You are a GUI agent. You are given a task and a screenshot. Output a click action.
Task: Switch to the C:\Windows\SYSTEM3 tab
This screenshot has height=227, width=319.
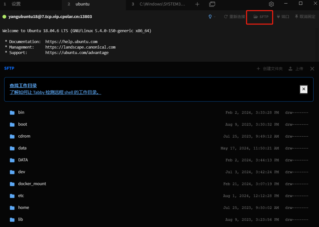(x=162, y=4)
